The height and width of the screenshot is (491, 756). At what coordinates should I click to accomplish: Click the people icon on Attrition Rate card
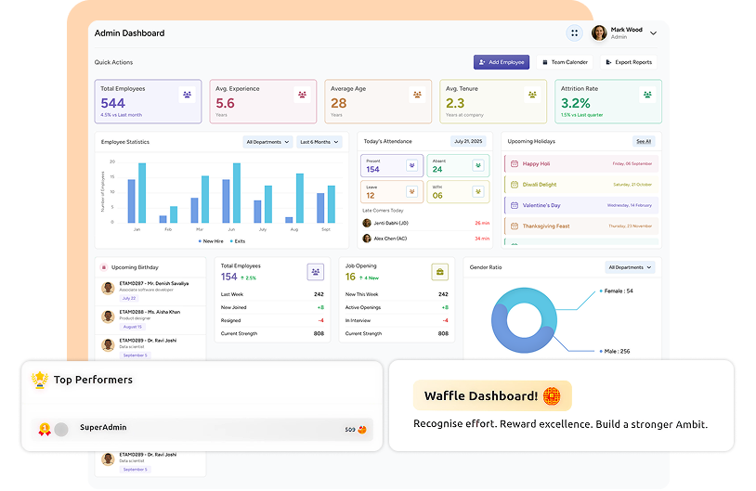647,95
